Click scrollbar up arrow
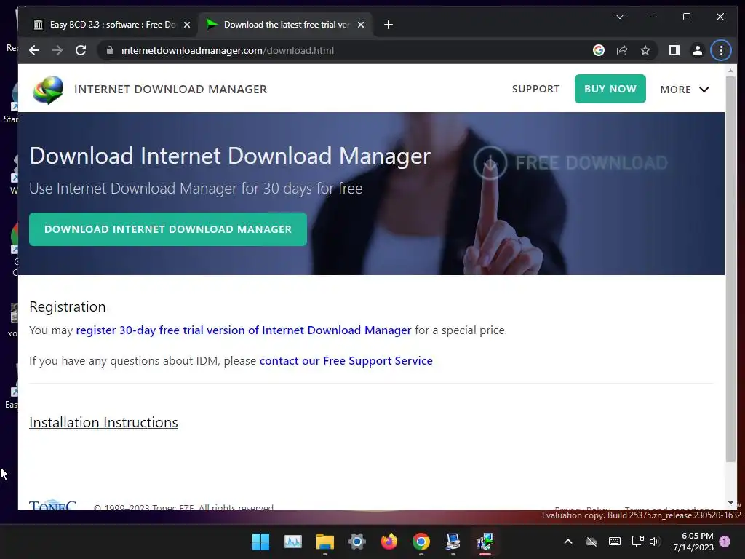745x559 pixels. (x=730, y=71)
